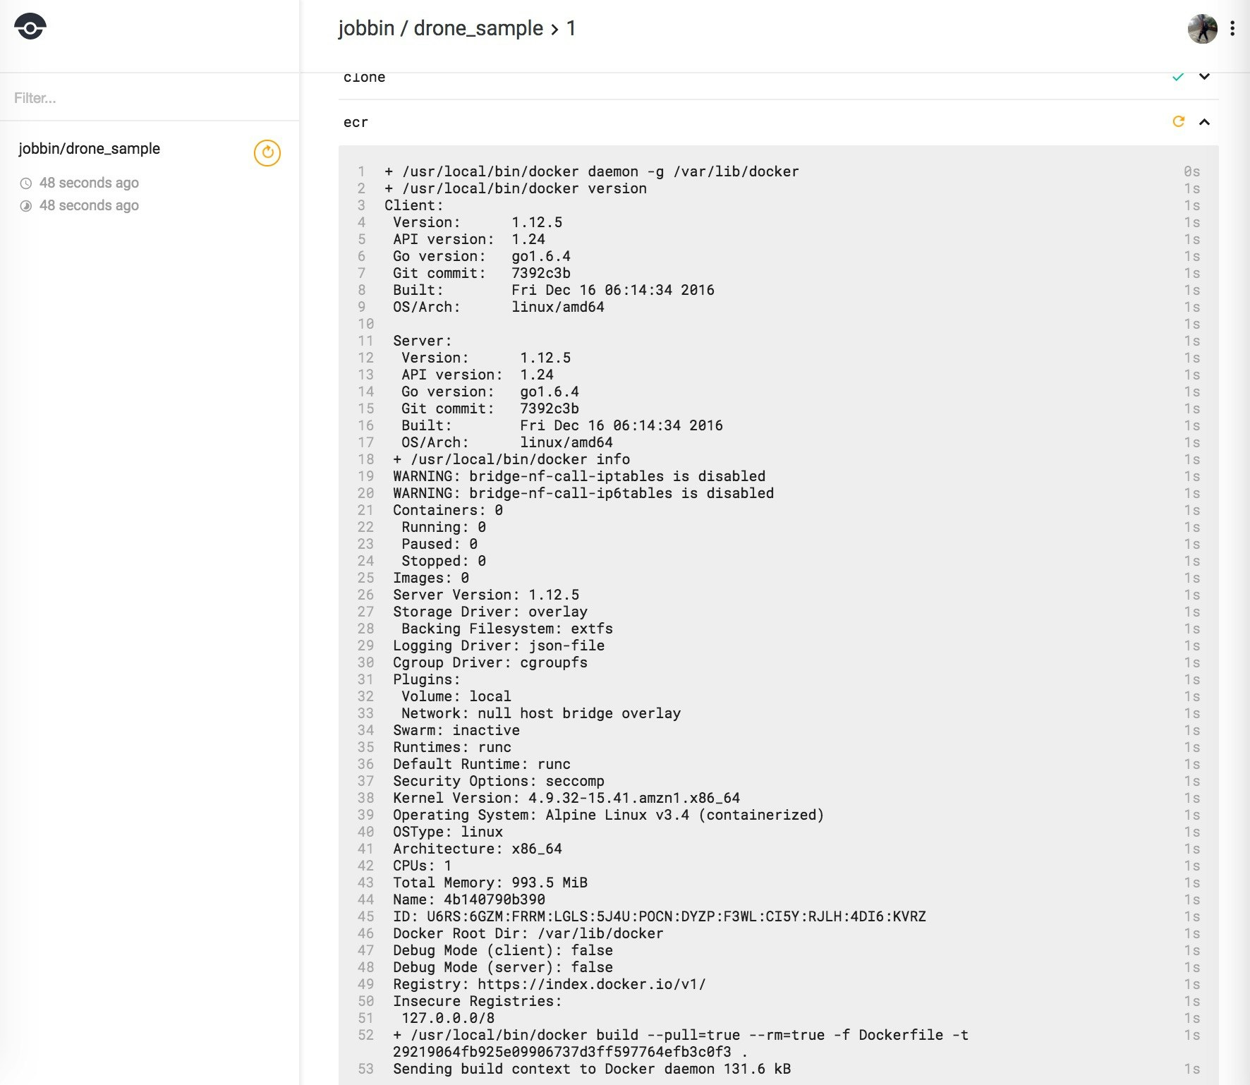Click log line 'Security Options: seccomp'
The height and width of the screenshot is (1085, 1250).
pos(499,781)
